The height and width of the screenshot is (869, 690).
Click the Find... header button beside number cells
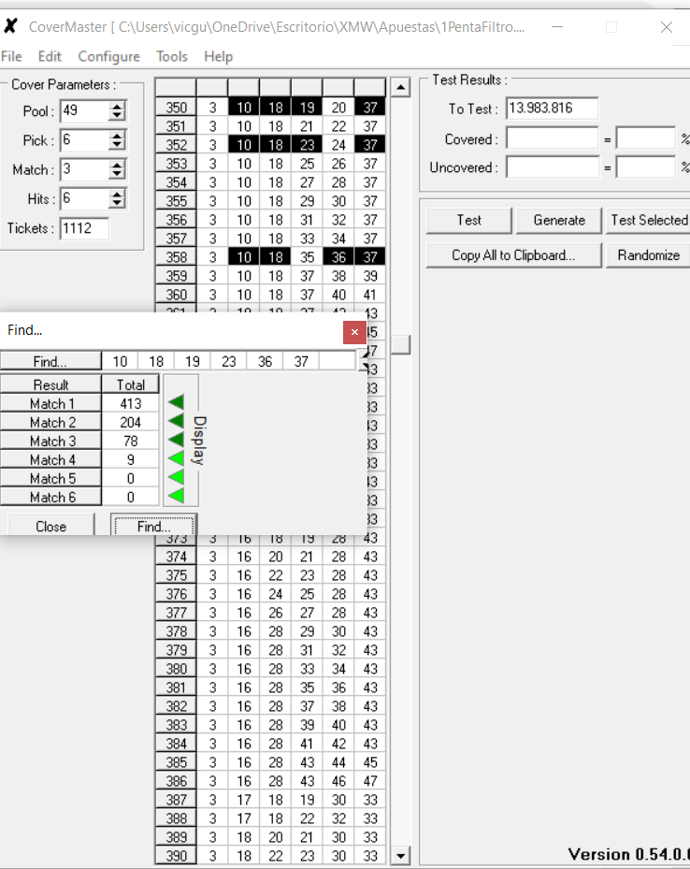[50, 361]
